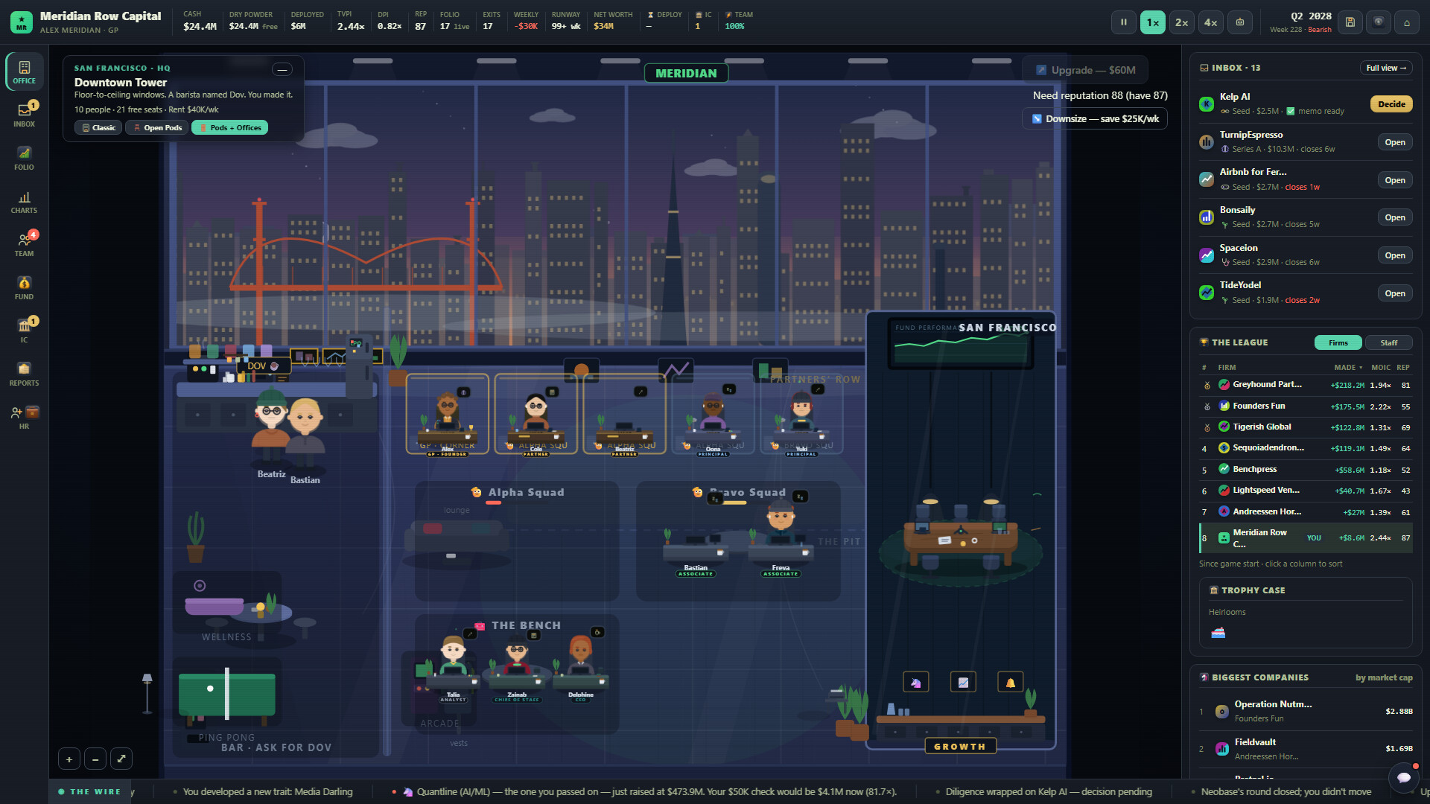This screenshot has height=804, width=1430.
Task: Select the Open Pods office layout
Action: coord(156,128)
